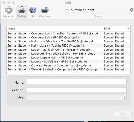Click the Location text field
This screenshot has width=134, height=122.
(x=76, y=90)
